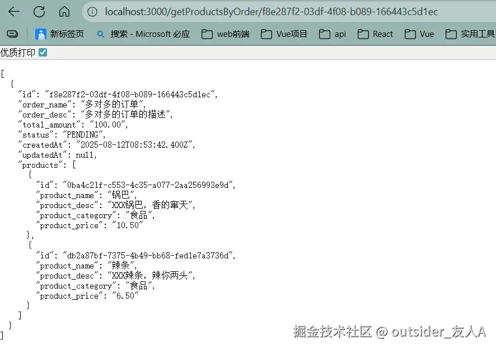Click the folder icon beside 实用工具
The image size is (496, 349).
click(451, 34)
